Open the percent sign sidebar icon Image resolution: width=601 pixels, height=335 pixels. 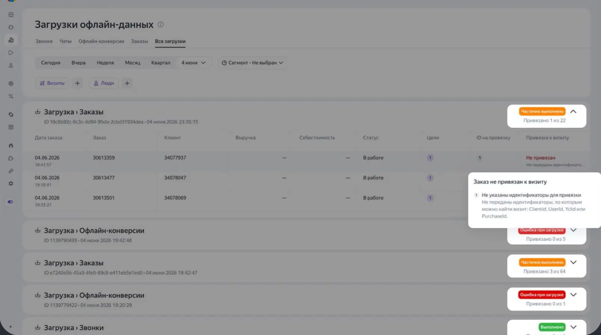[11, 96]
